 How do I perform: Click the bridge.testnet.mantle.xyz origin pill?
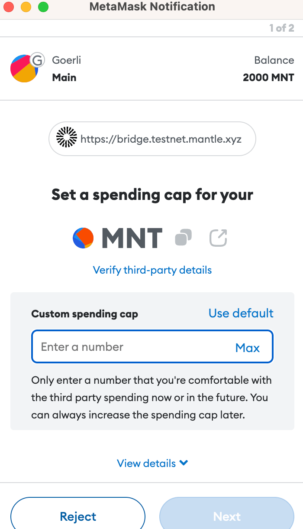(152, 139)
